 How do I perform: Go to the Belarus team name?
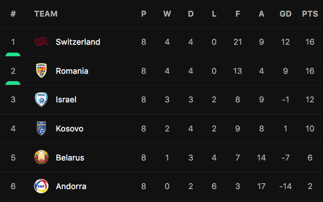70,157
